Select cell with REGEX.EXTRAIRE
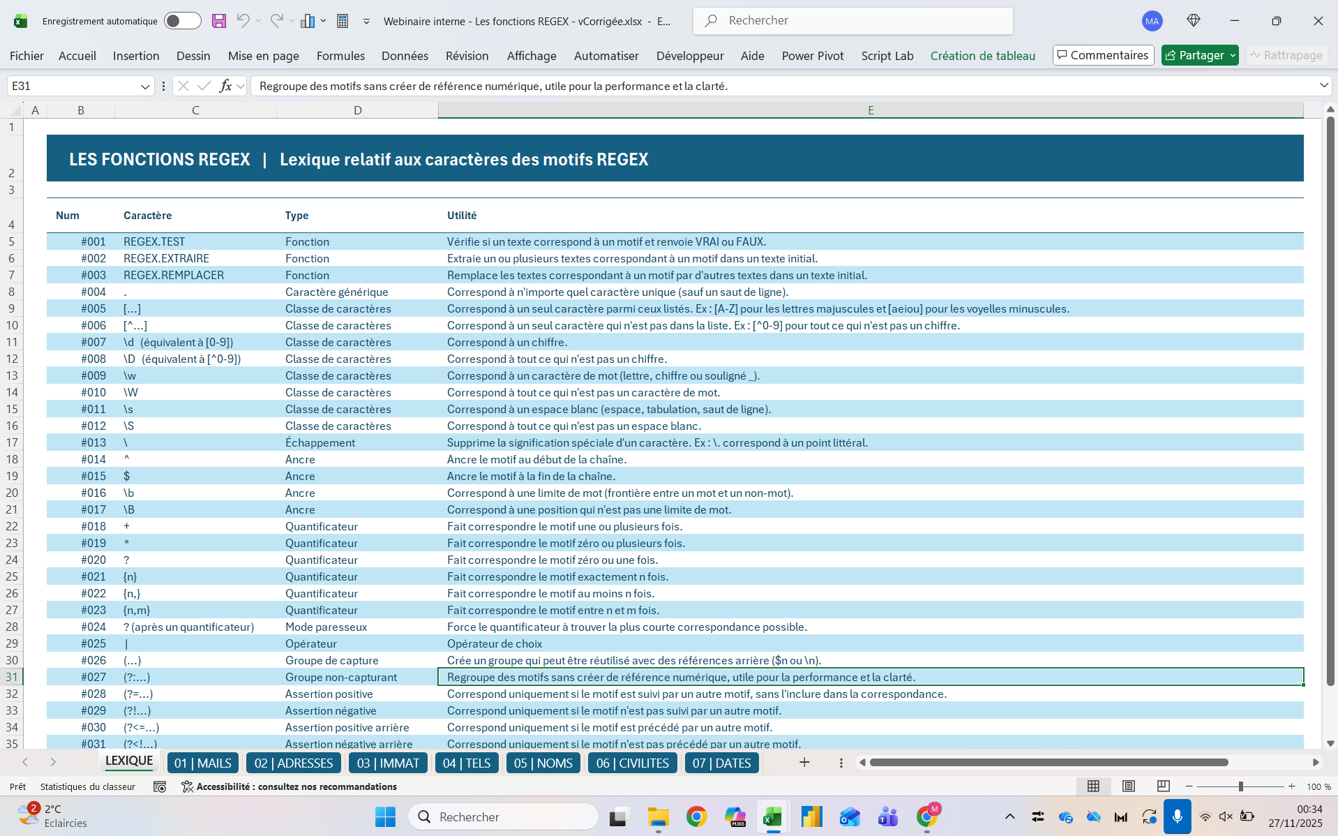 [x=195, y=258]
